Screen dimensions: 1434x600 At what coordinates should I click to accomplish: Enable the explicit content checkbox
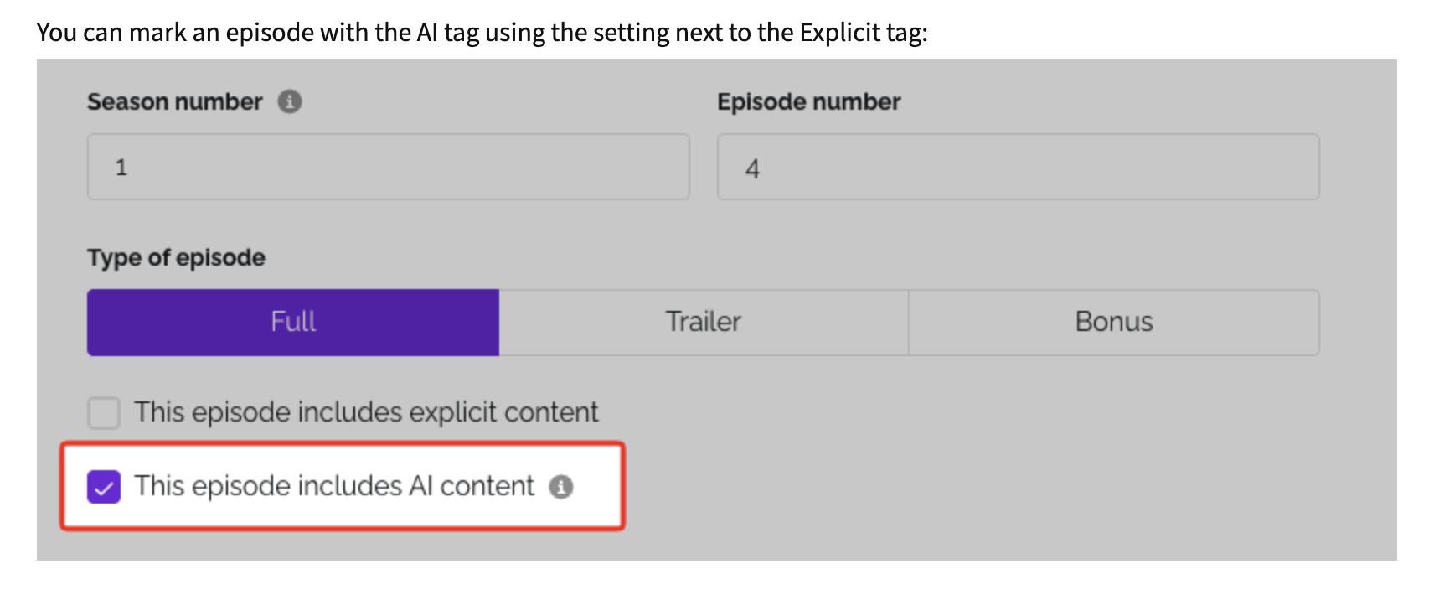[104, 412]
